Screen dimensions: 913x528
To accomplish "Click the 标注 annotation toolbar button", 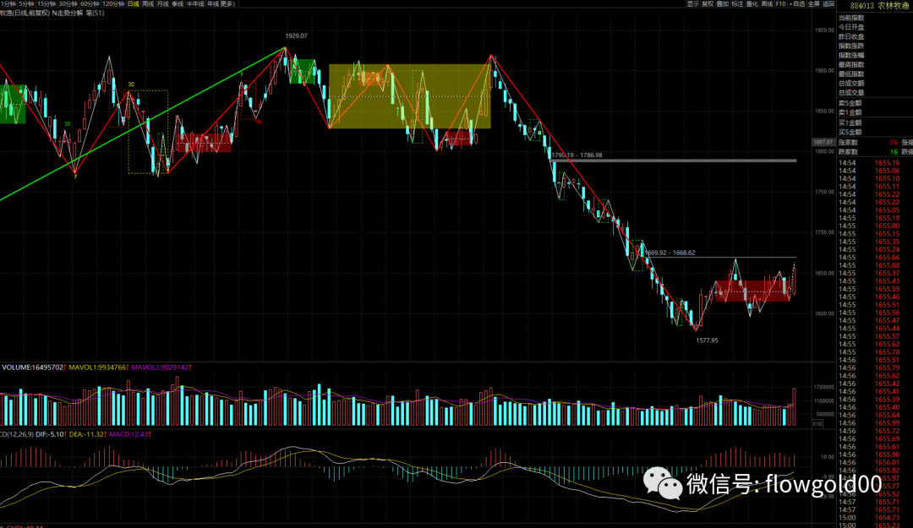I will click(737, 4).
